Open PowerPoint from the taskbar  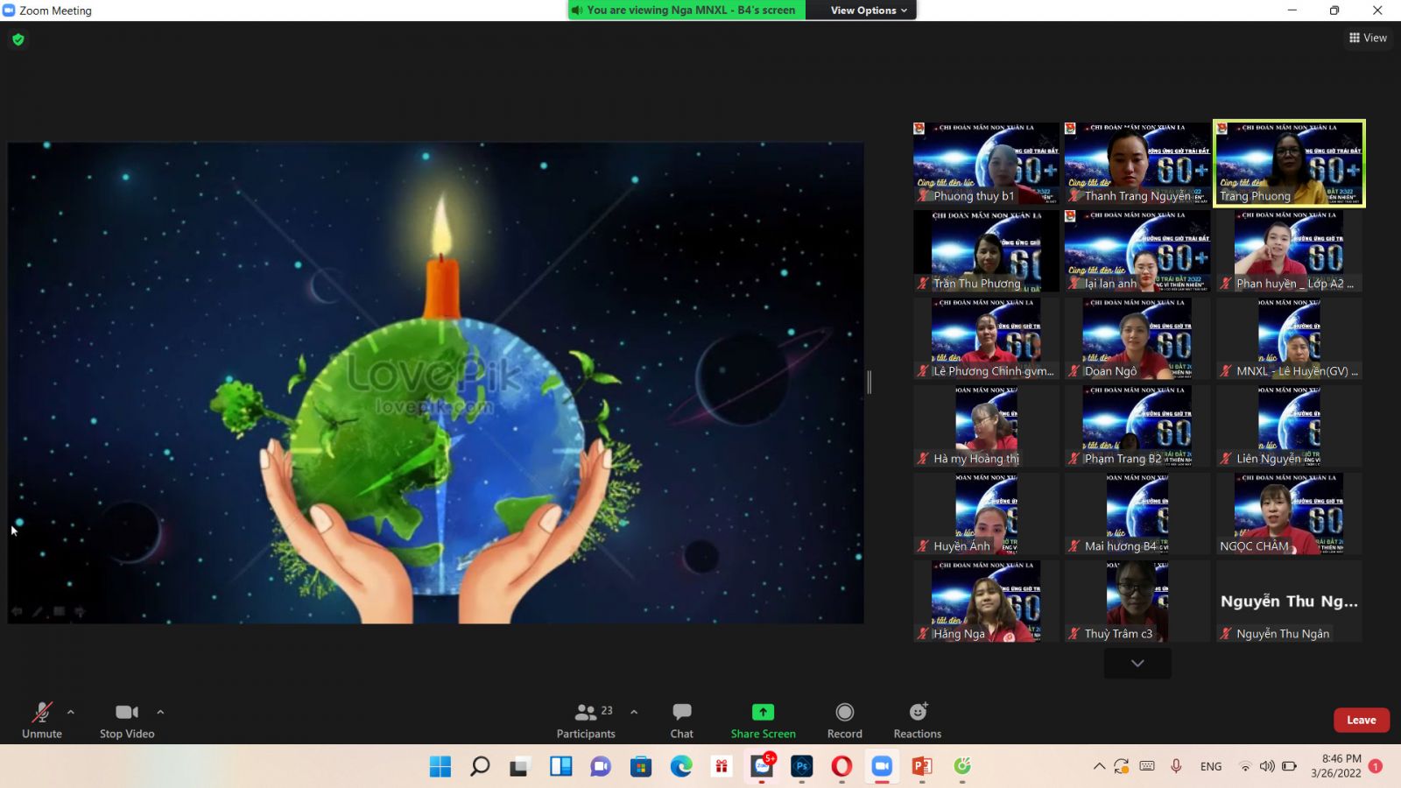pyautogui.click(x=922, y=766)
